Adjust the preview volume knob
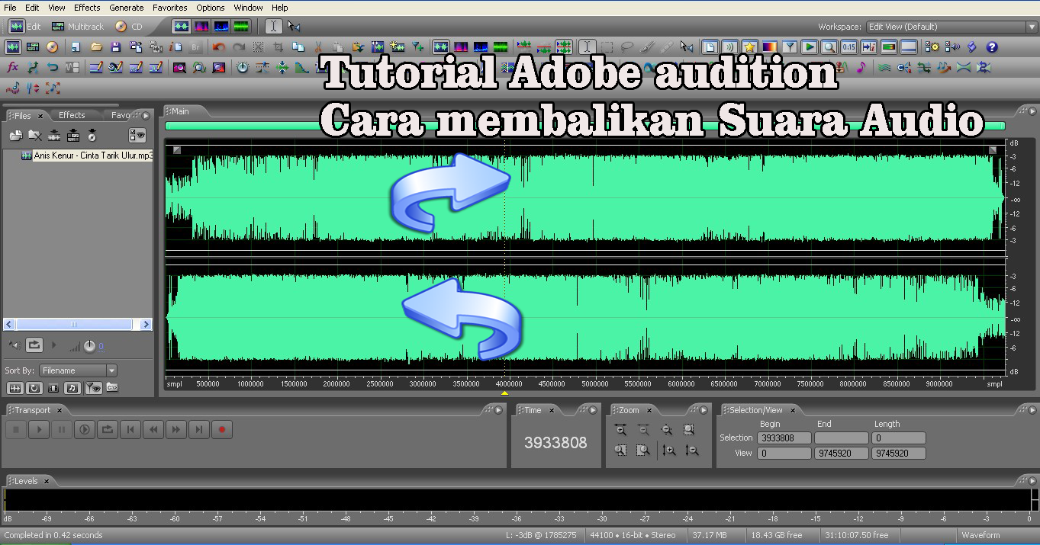This screenshot has width=1040, height=545. point(89,346)
